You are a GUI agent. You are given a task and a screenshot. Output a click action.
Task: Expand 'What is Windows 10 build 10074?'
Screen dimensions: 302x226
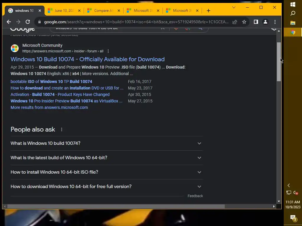[x=107, y=143]
